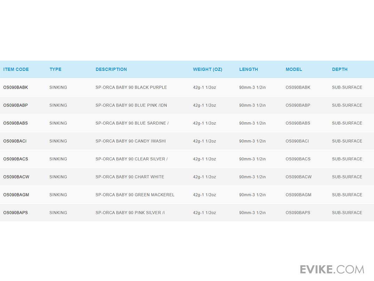Viewport: 374px width, 281px height.
Task: Choose item code OS090BACI in first column
Action: 15,141
